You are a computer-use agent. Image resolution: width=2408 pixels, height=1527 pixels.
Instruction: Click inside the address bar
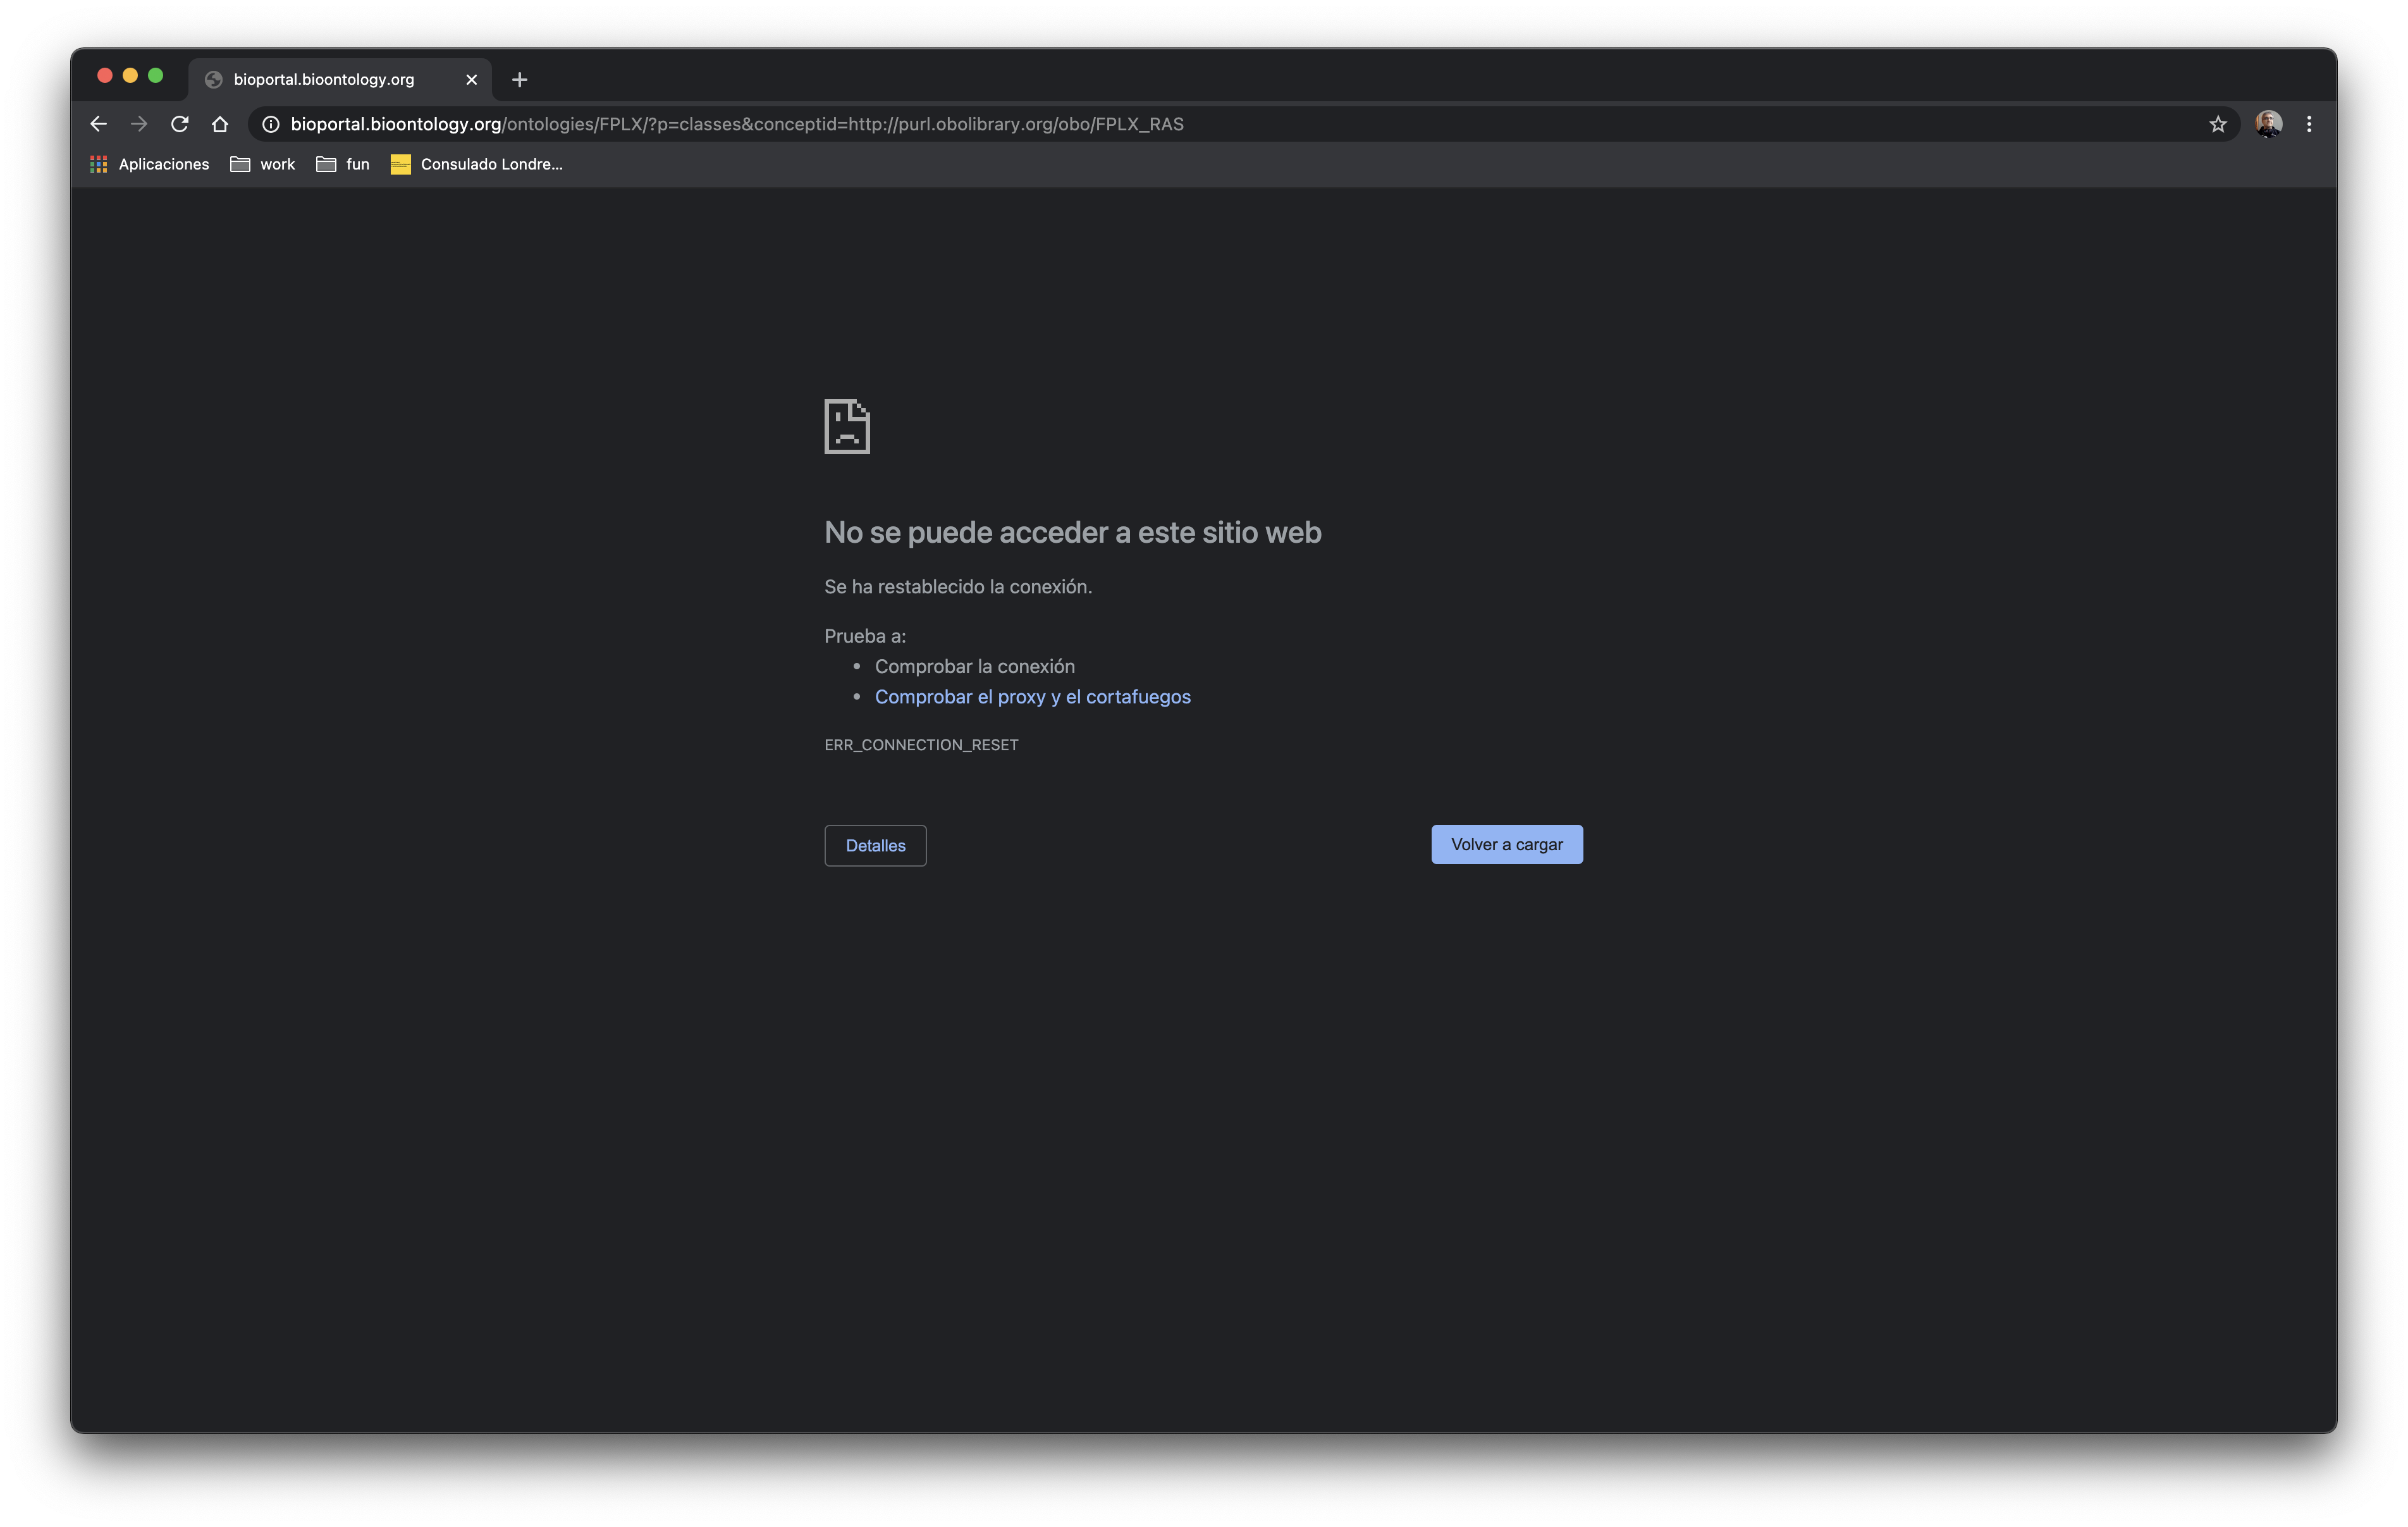pos(900,124)
